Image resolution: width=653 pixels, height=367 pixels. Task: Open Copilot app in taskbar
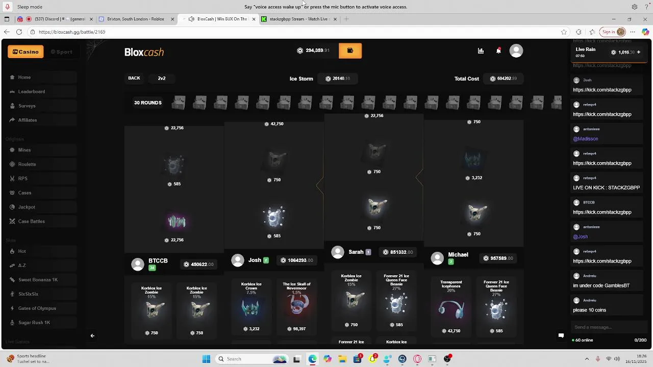(328, 359)
